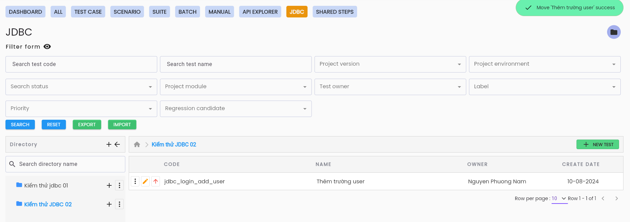630x222 pixels.
Task: Expand the Search status dropdown
Action: tap(81, 87)
